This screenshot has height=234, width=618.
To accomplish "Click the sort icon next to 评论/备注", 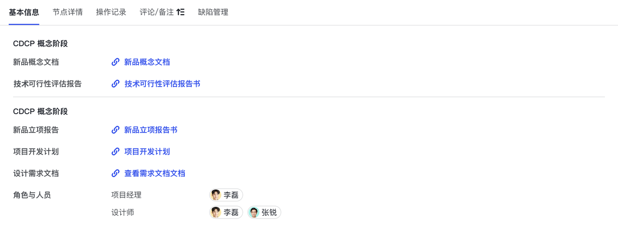I will [x=180, y=12].
